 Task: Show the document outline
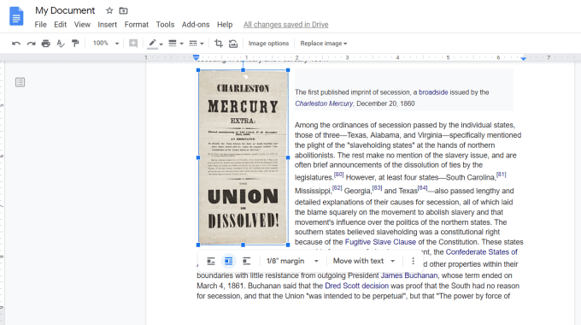click(20, 82)
